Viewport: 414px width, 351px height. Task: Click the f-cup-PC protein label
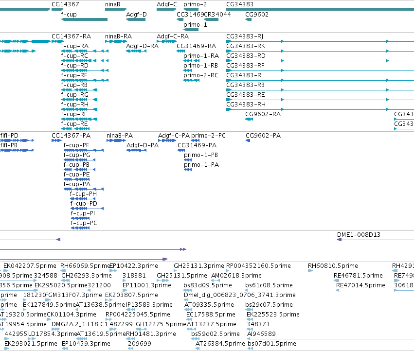pos(84,223)
